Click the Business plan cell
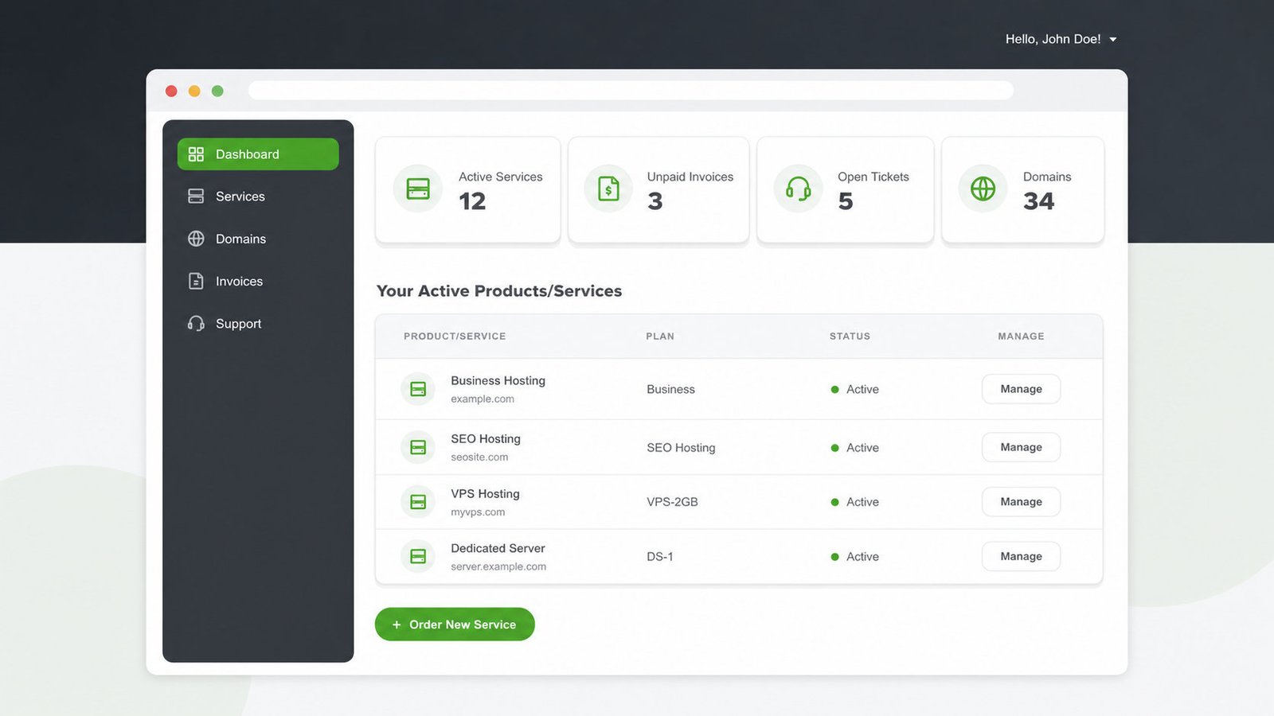Image resolution: width=1274 pixels, height=716 pixels. coord(670,389)
